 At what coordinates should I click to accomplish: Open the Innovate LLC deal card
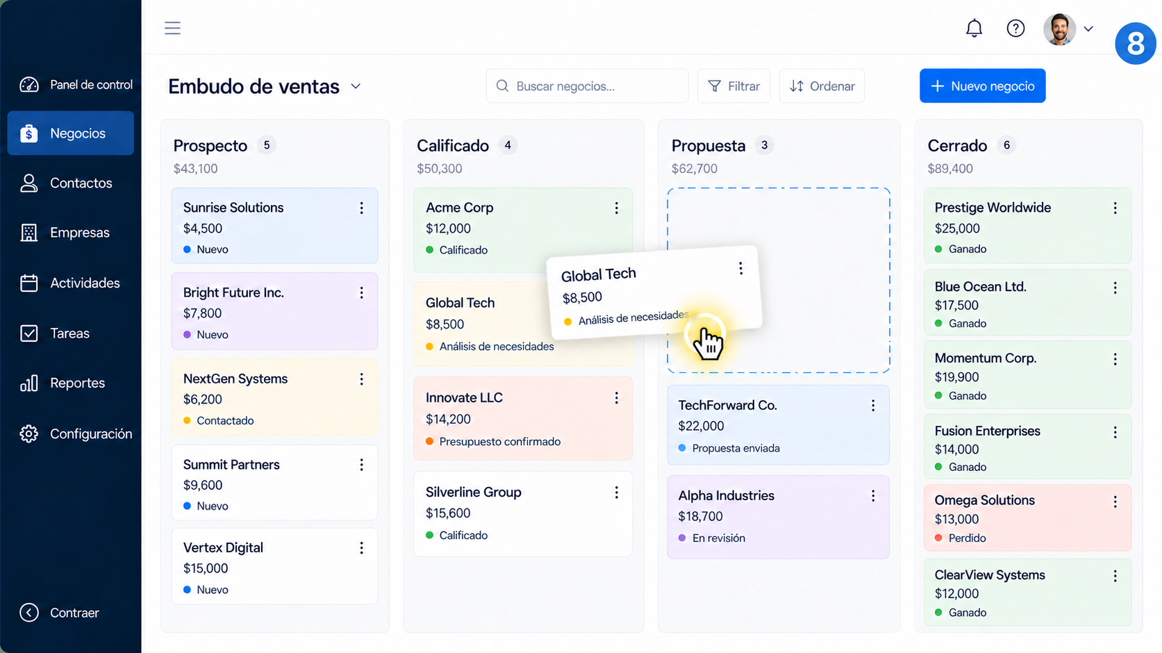click(523, 418)
